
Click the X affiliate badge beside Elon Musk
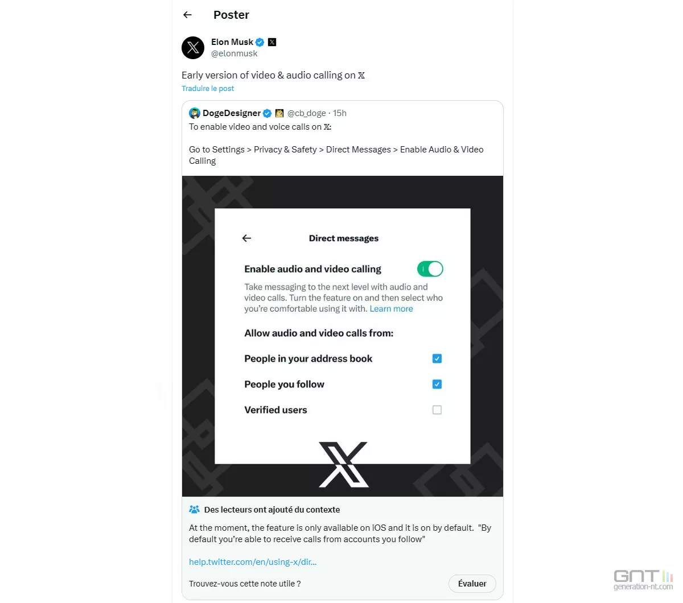[272, 42]
